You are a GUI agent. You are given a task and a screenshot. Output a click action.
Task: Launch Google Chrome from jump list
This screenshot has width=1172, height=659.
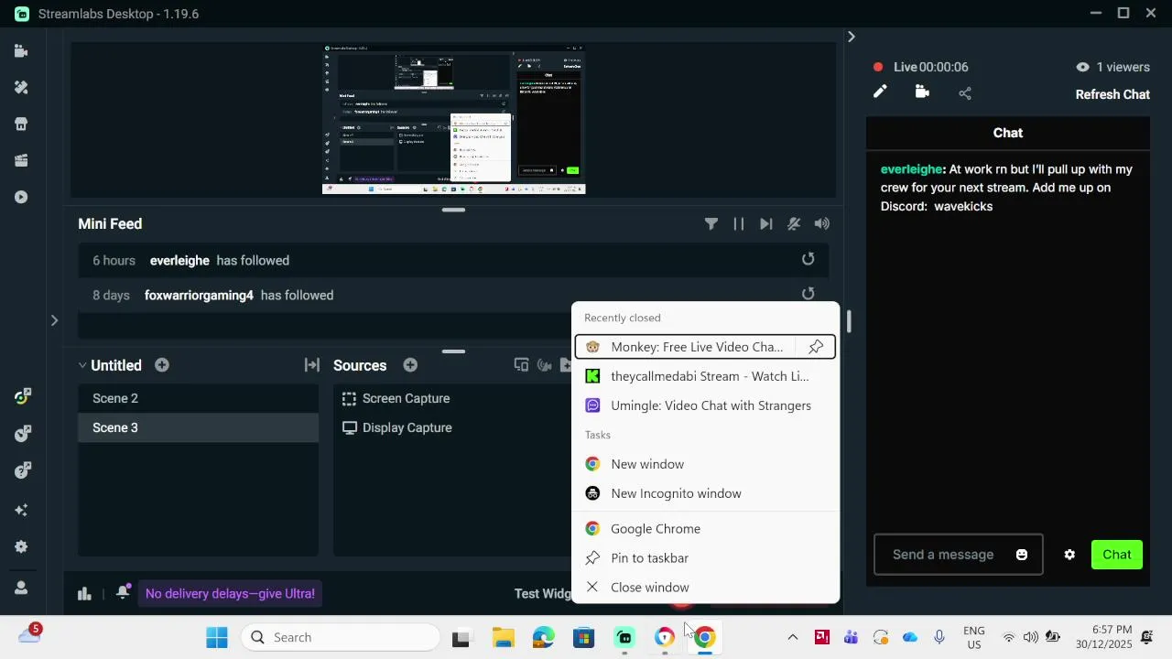[705, 529]
